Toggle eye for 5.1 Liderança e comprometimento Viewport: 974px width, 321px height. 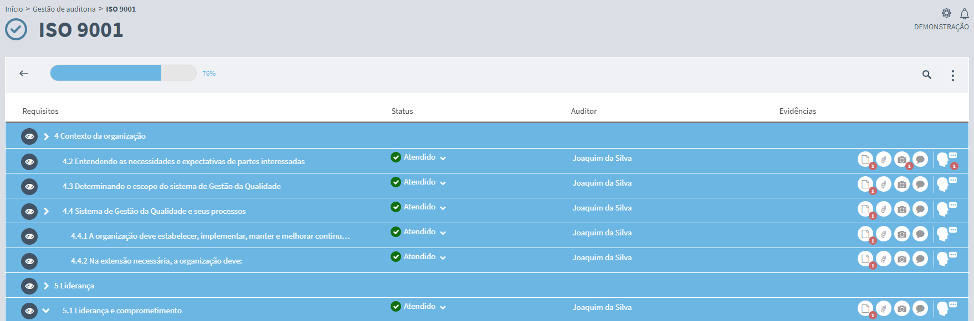(29, 311)
